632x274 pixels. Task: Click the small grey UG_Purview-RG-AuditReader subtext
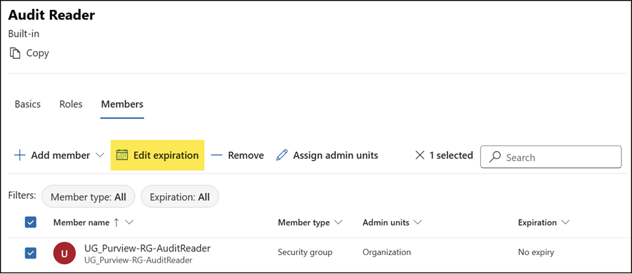pos(138,260)
